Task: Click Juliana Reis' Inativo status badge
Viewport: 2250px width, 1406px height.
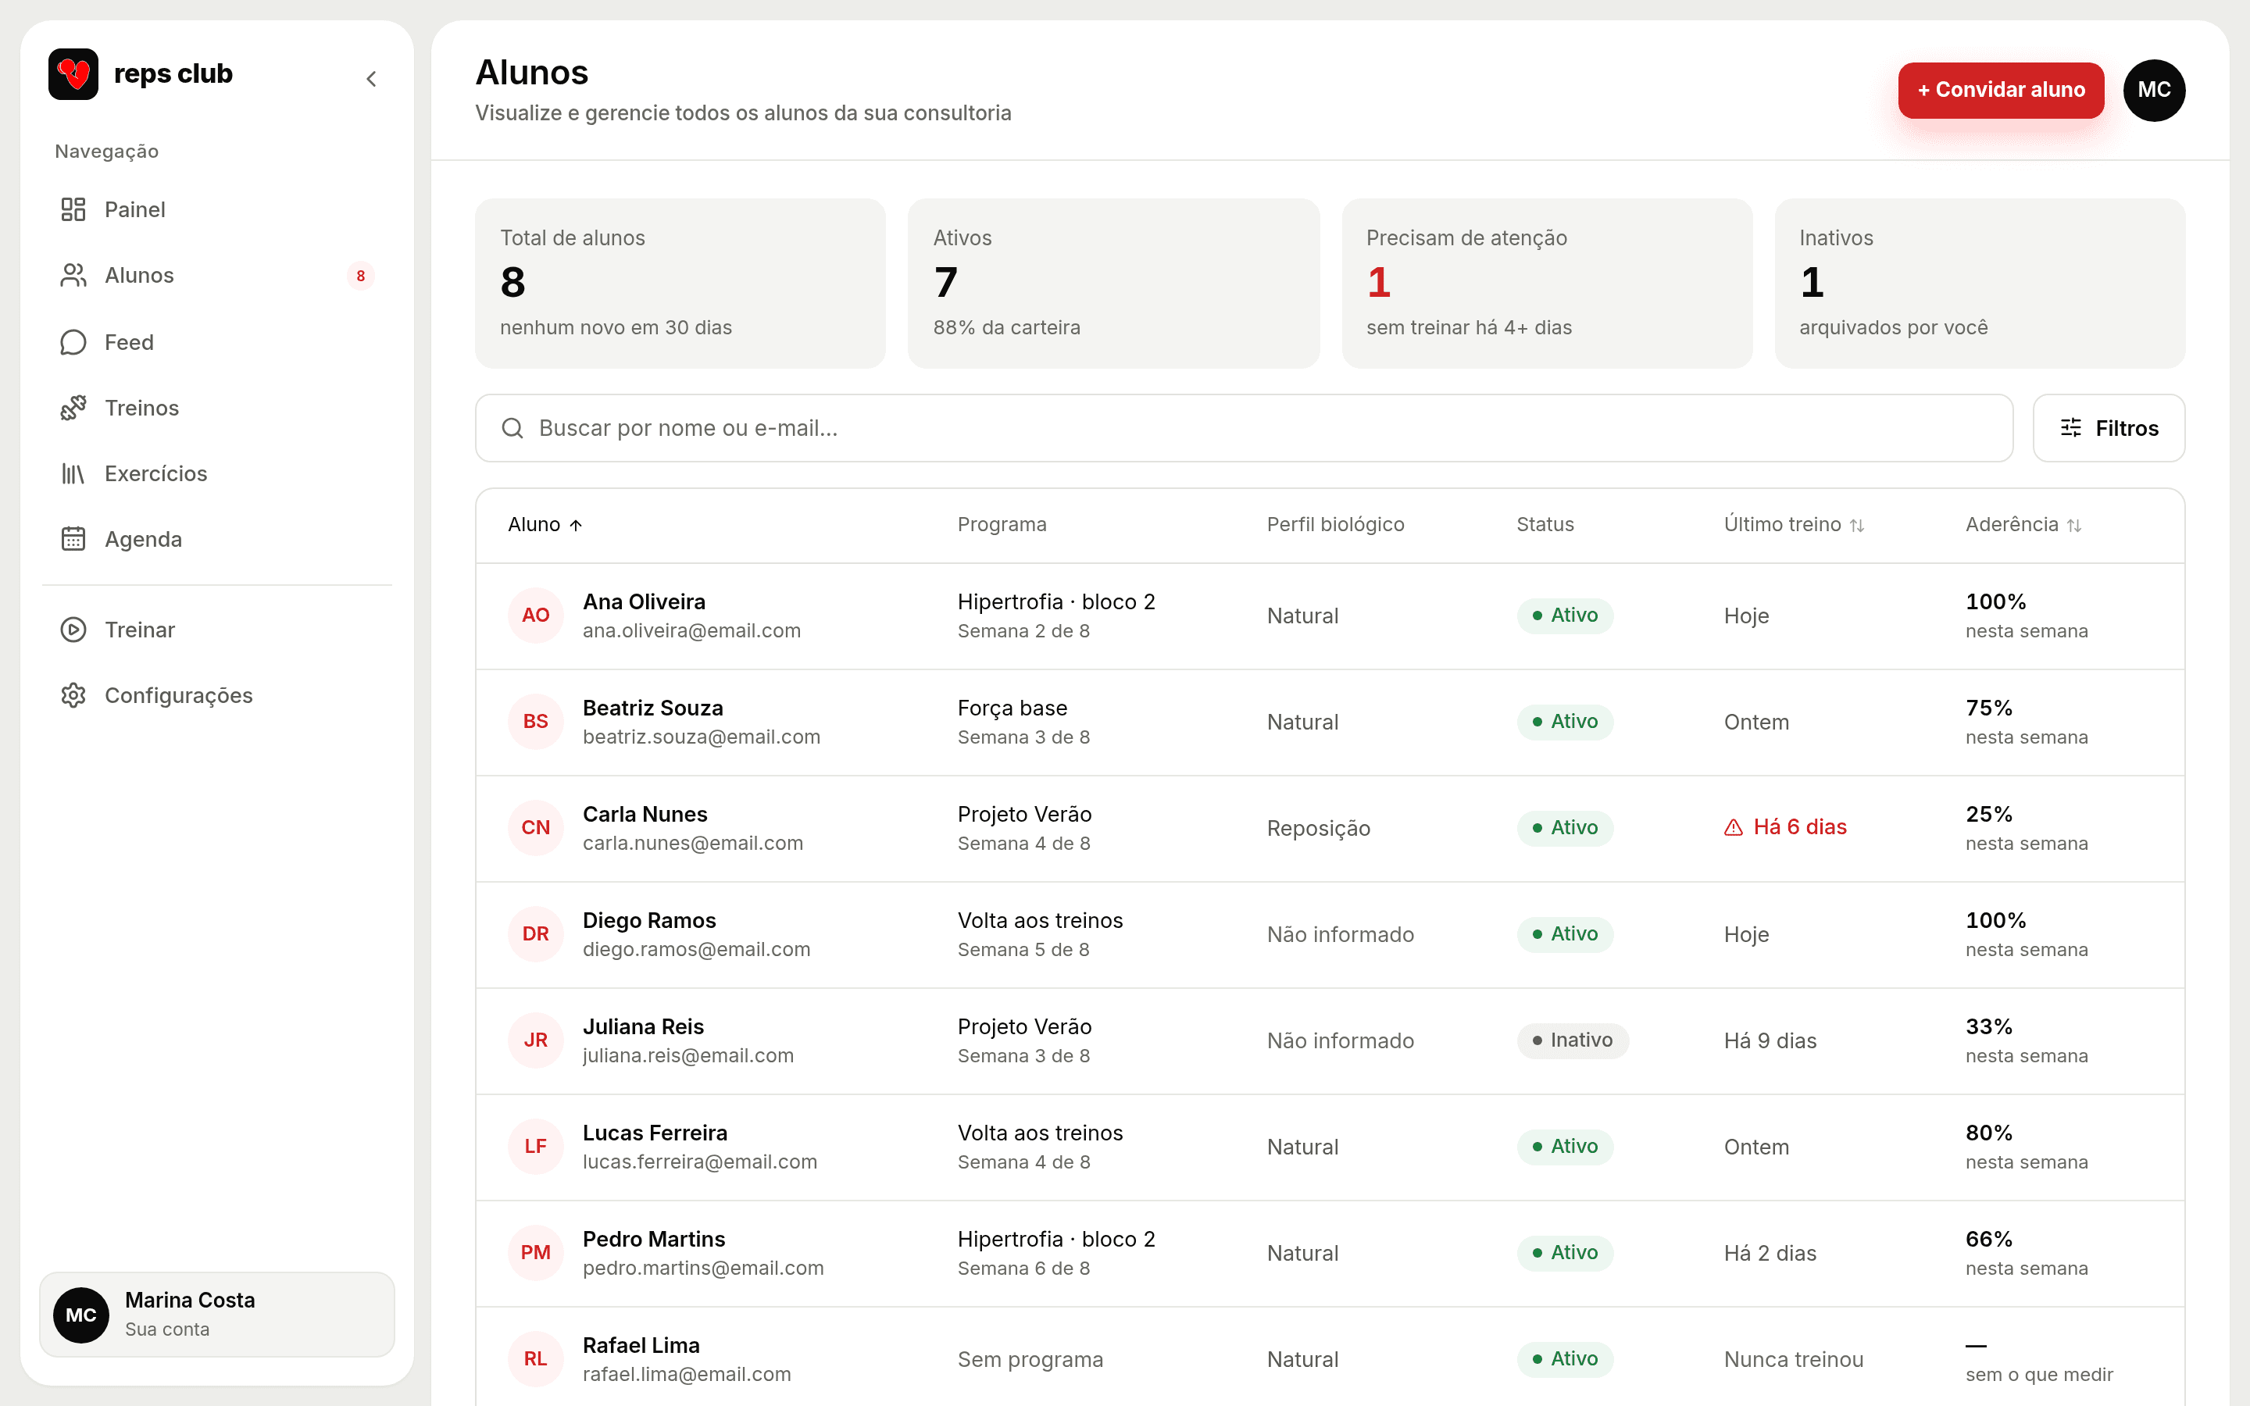Action: click(1572, 1040)
